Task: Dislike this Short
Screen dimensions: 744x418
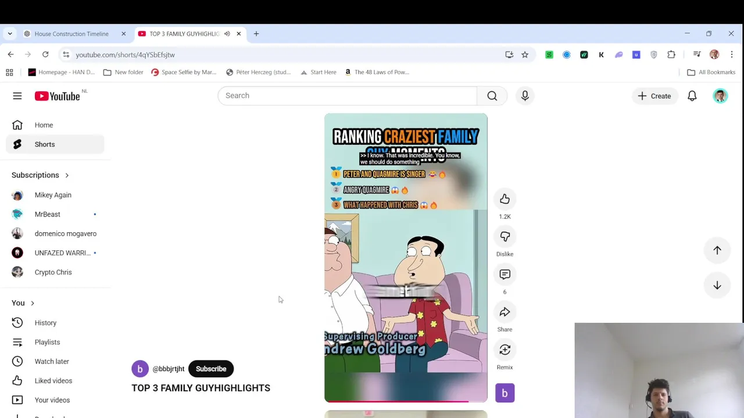Action: point(505,237)
